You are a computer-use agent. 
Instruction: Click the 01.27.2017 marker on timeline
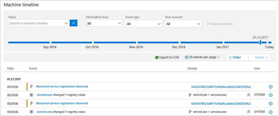260,42
